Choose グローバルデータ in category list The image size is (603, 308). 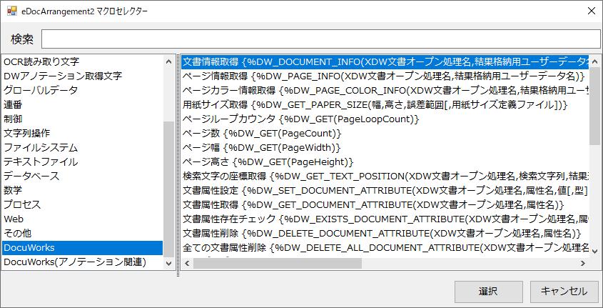83,90
